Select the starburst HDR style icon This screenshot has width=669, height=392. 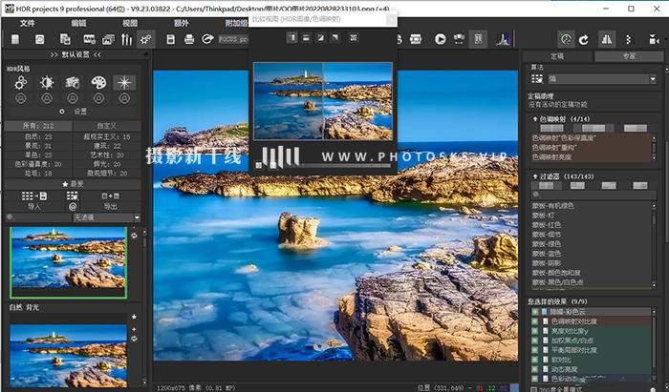124,83
